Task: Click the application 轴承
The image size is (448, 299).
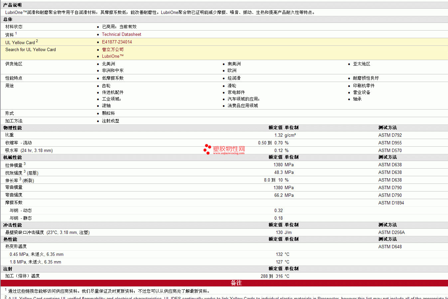Action: (x=357, y=99)
